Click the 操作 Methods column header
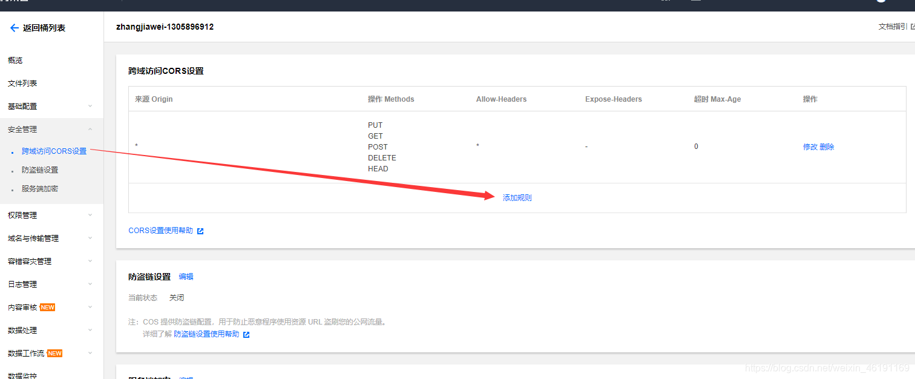 pos(391,99)
